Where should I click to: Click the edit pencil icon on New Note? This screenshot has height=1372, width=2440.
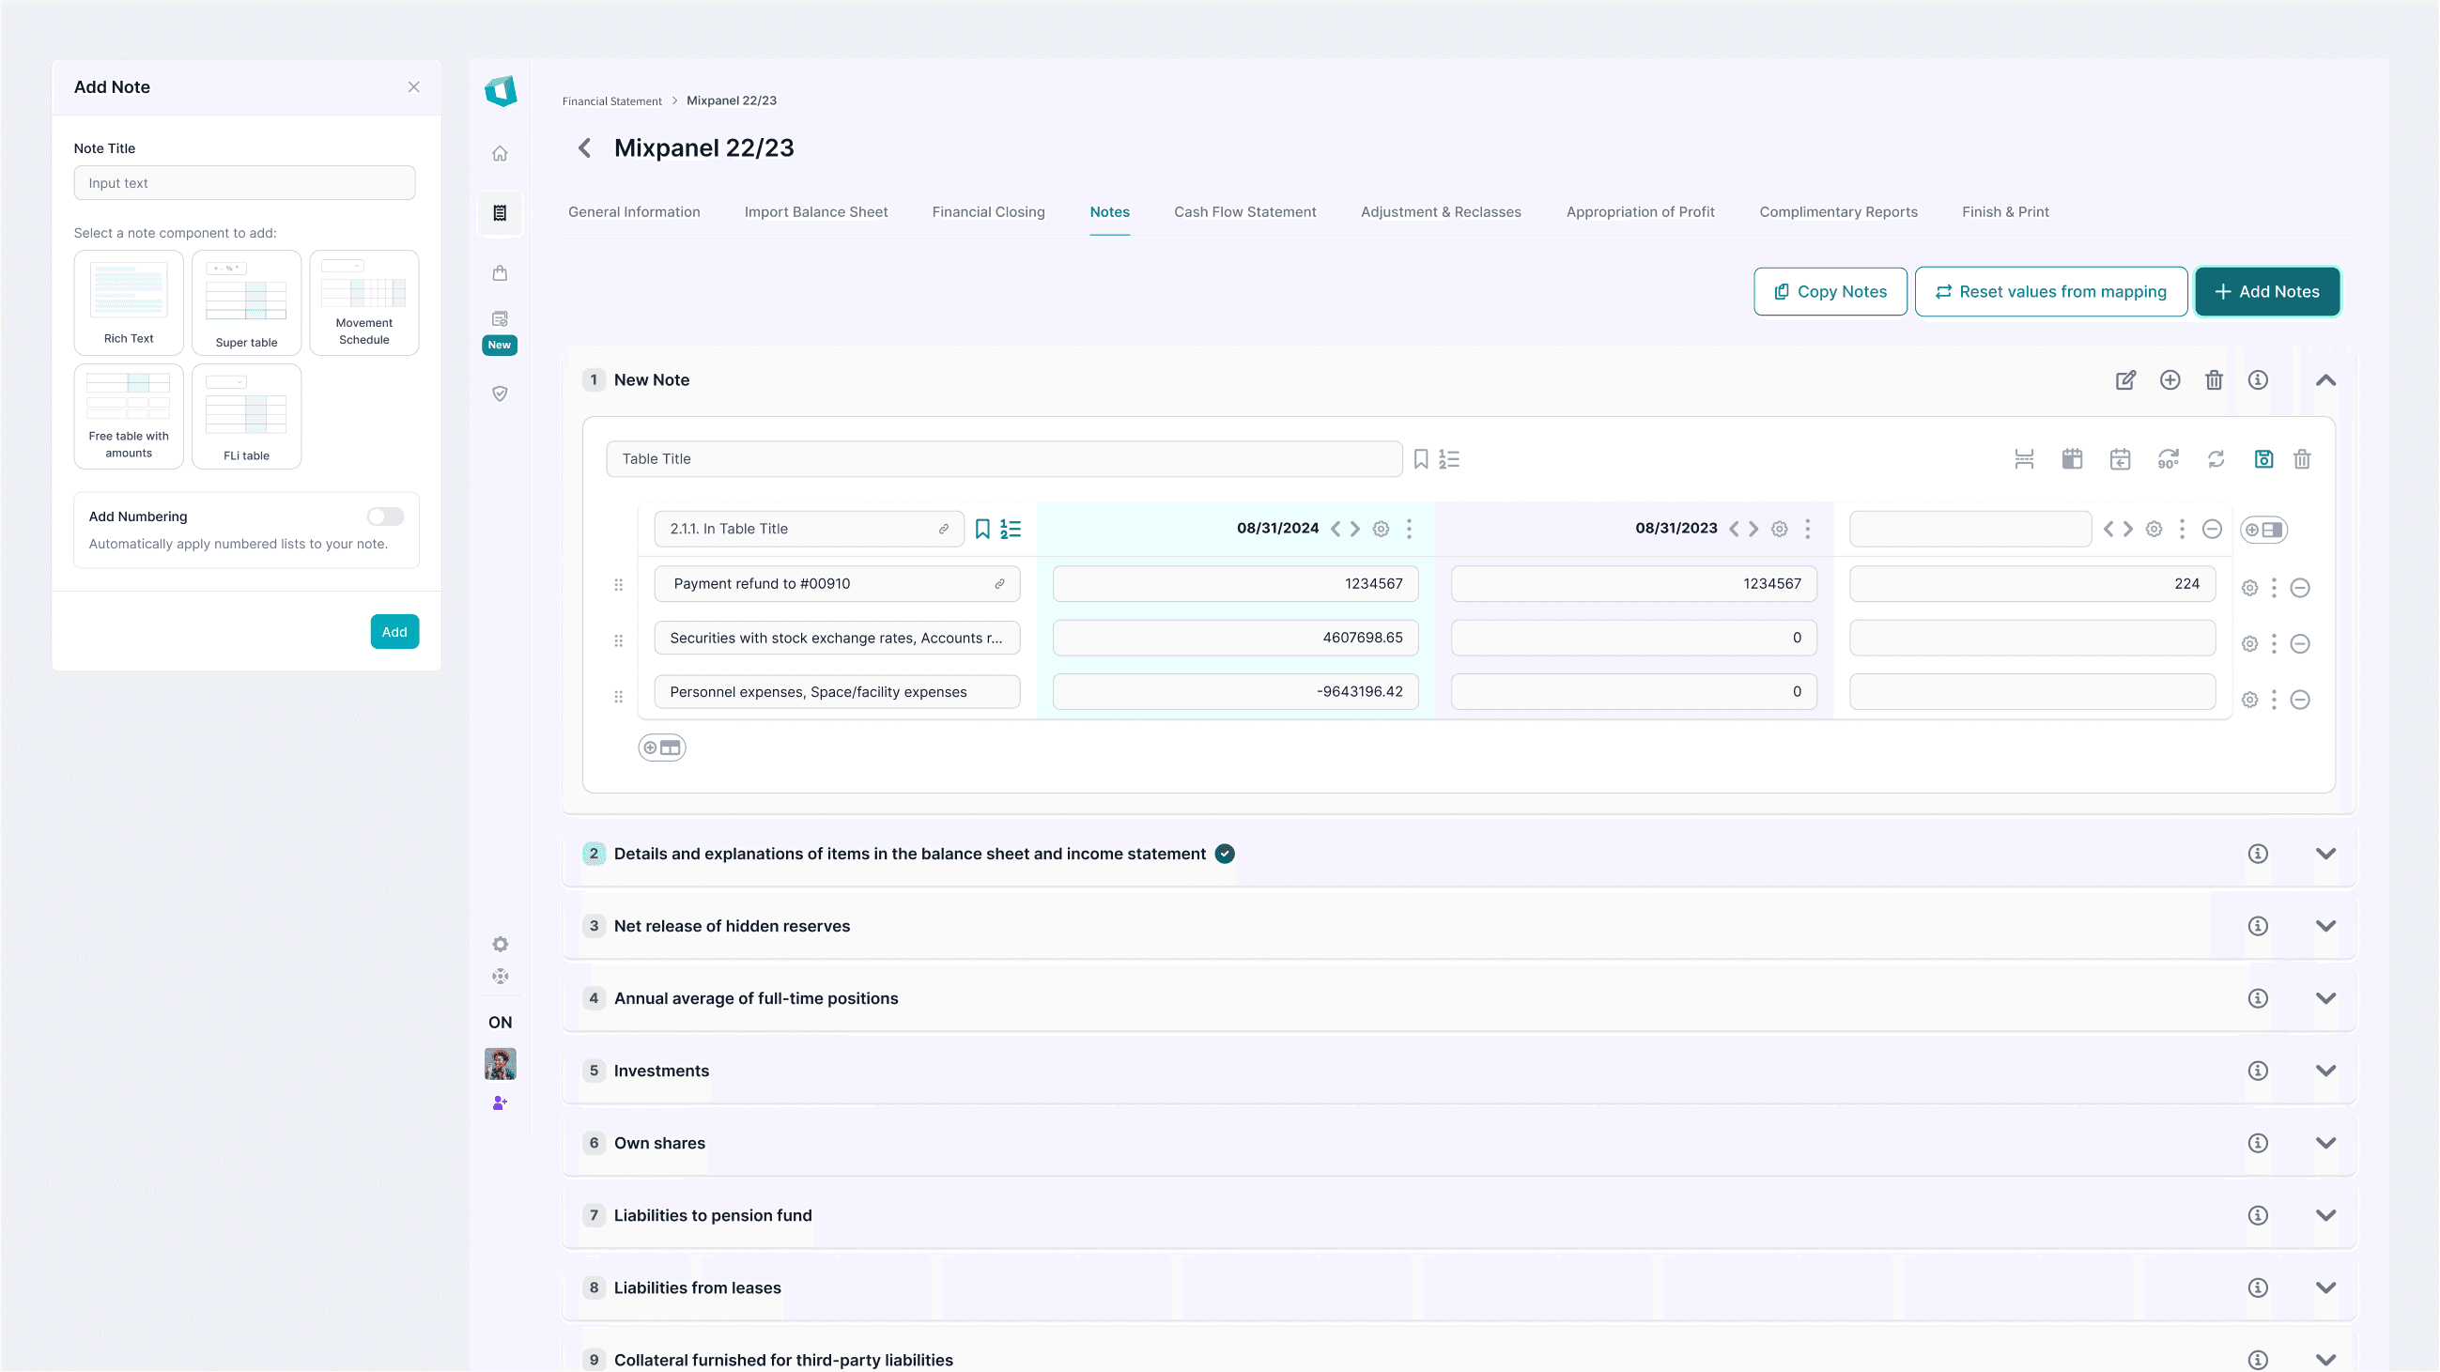tap(2125, 379)
